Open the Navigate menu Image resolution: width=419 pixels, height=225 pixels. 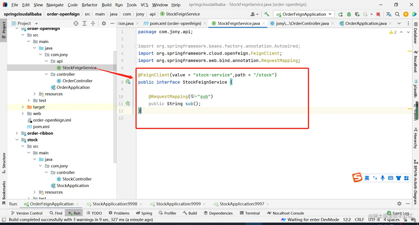(55, 5)
